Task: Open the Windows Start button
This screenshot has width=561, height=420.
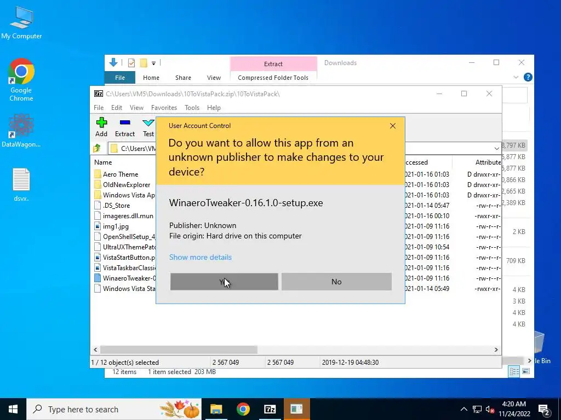Action: 13,409
